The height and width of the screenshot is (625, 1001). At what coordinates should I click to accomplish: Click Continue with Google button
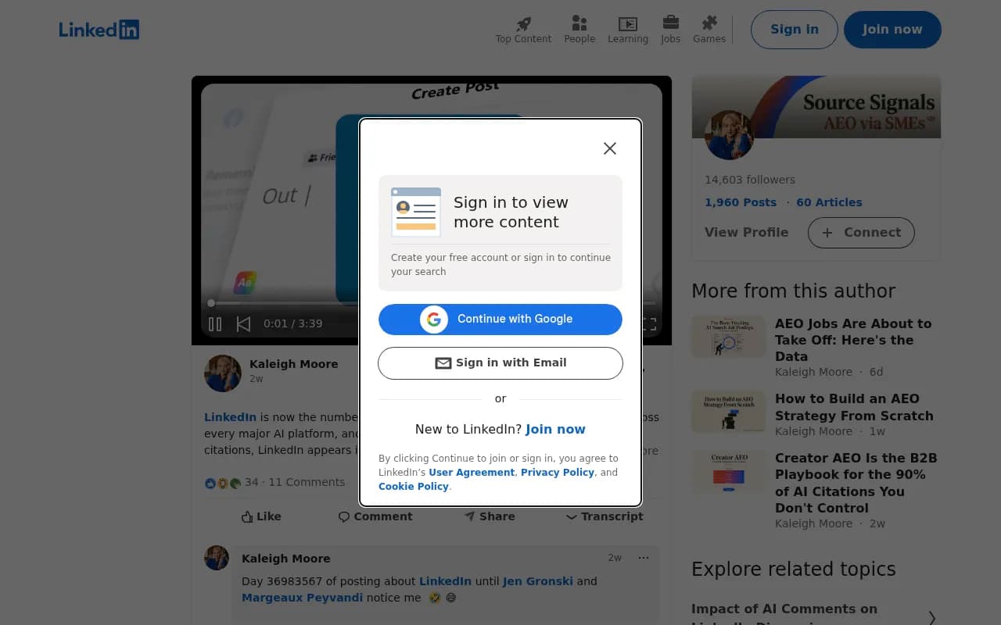500,319
